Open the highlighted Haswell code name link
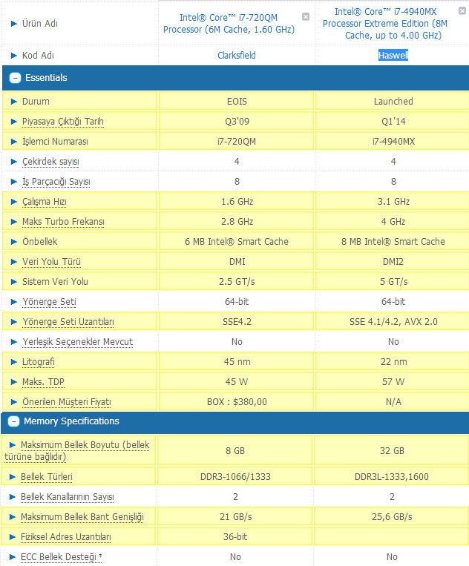Image resolution: width=469 pixels, height=566 pixels. (x=393, y=55)
